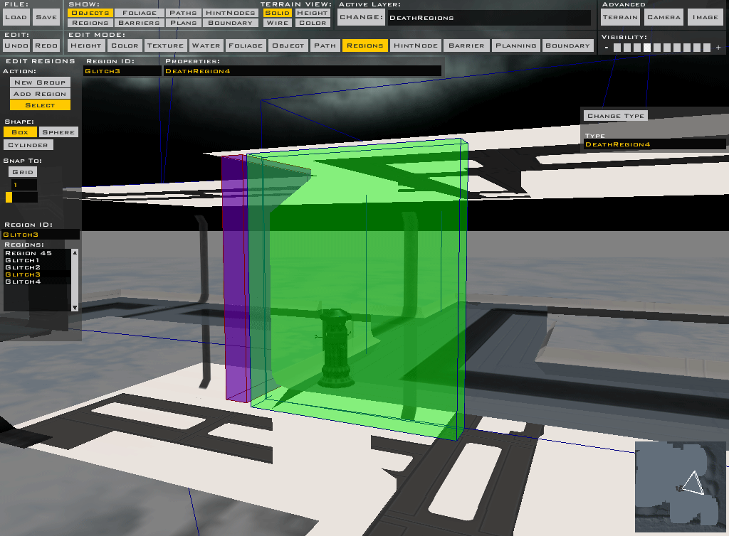Set terrain view to Height
Viewport: 729px width, 536px height.
point(312,13)
